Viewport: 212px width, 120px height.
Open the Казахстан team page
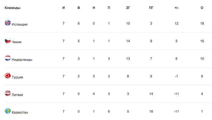coord(20,112)
